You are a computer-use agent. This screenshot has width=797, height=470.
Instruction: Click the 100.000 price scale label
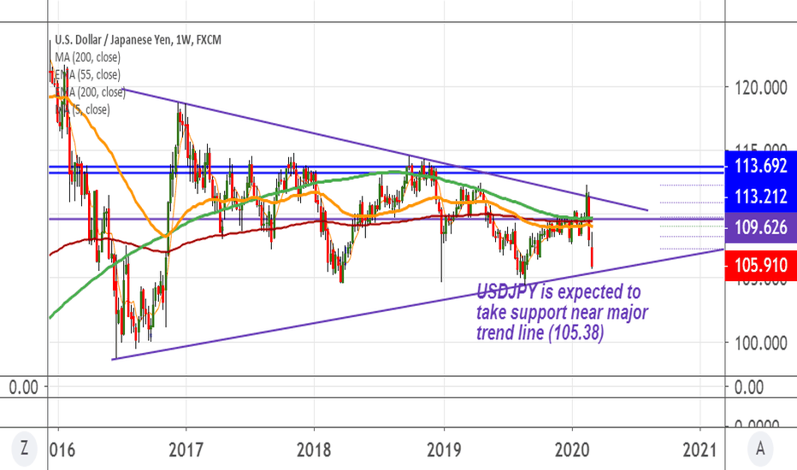761,343
